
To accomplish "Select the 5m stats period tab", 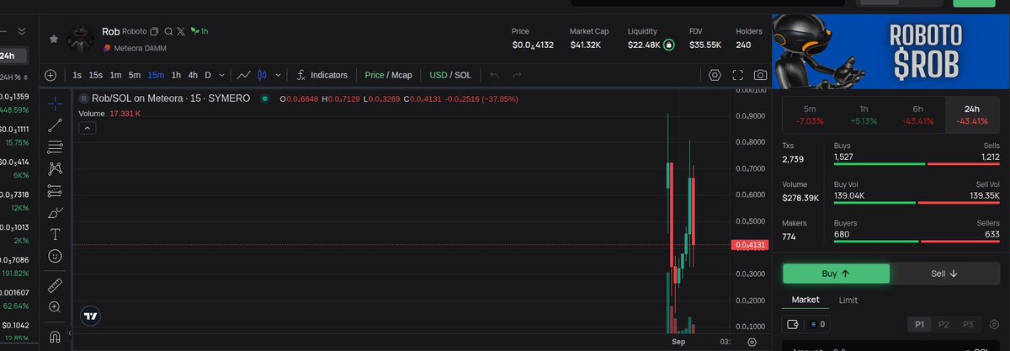I will (x=809, y=114).
